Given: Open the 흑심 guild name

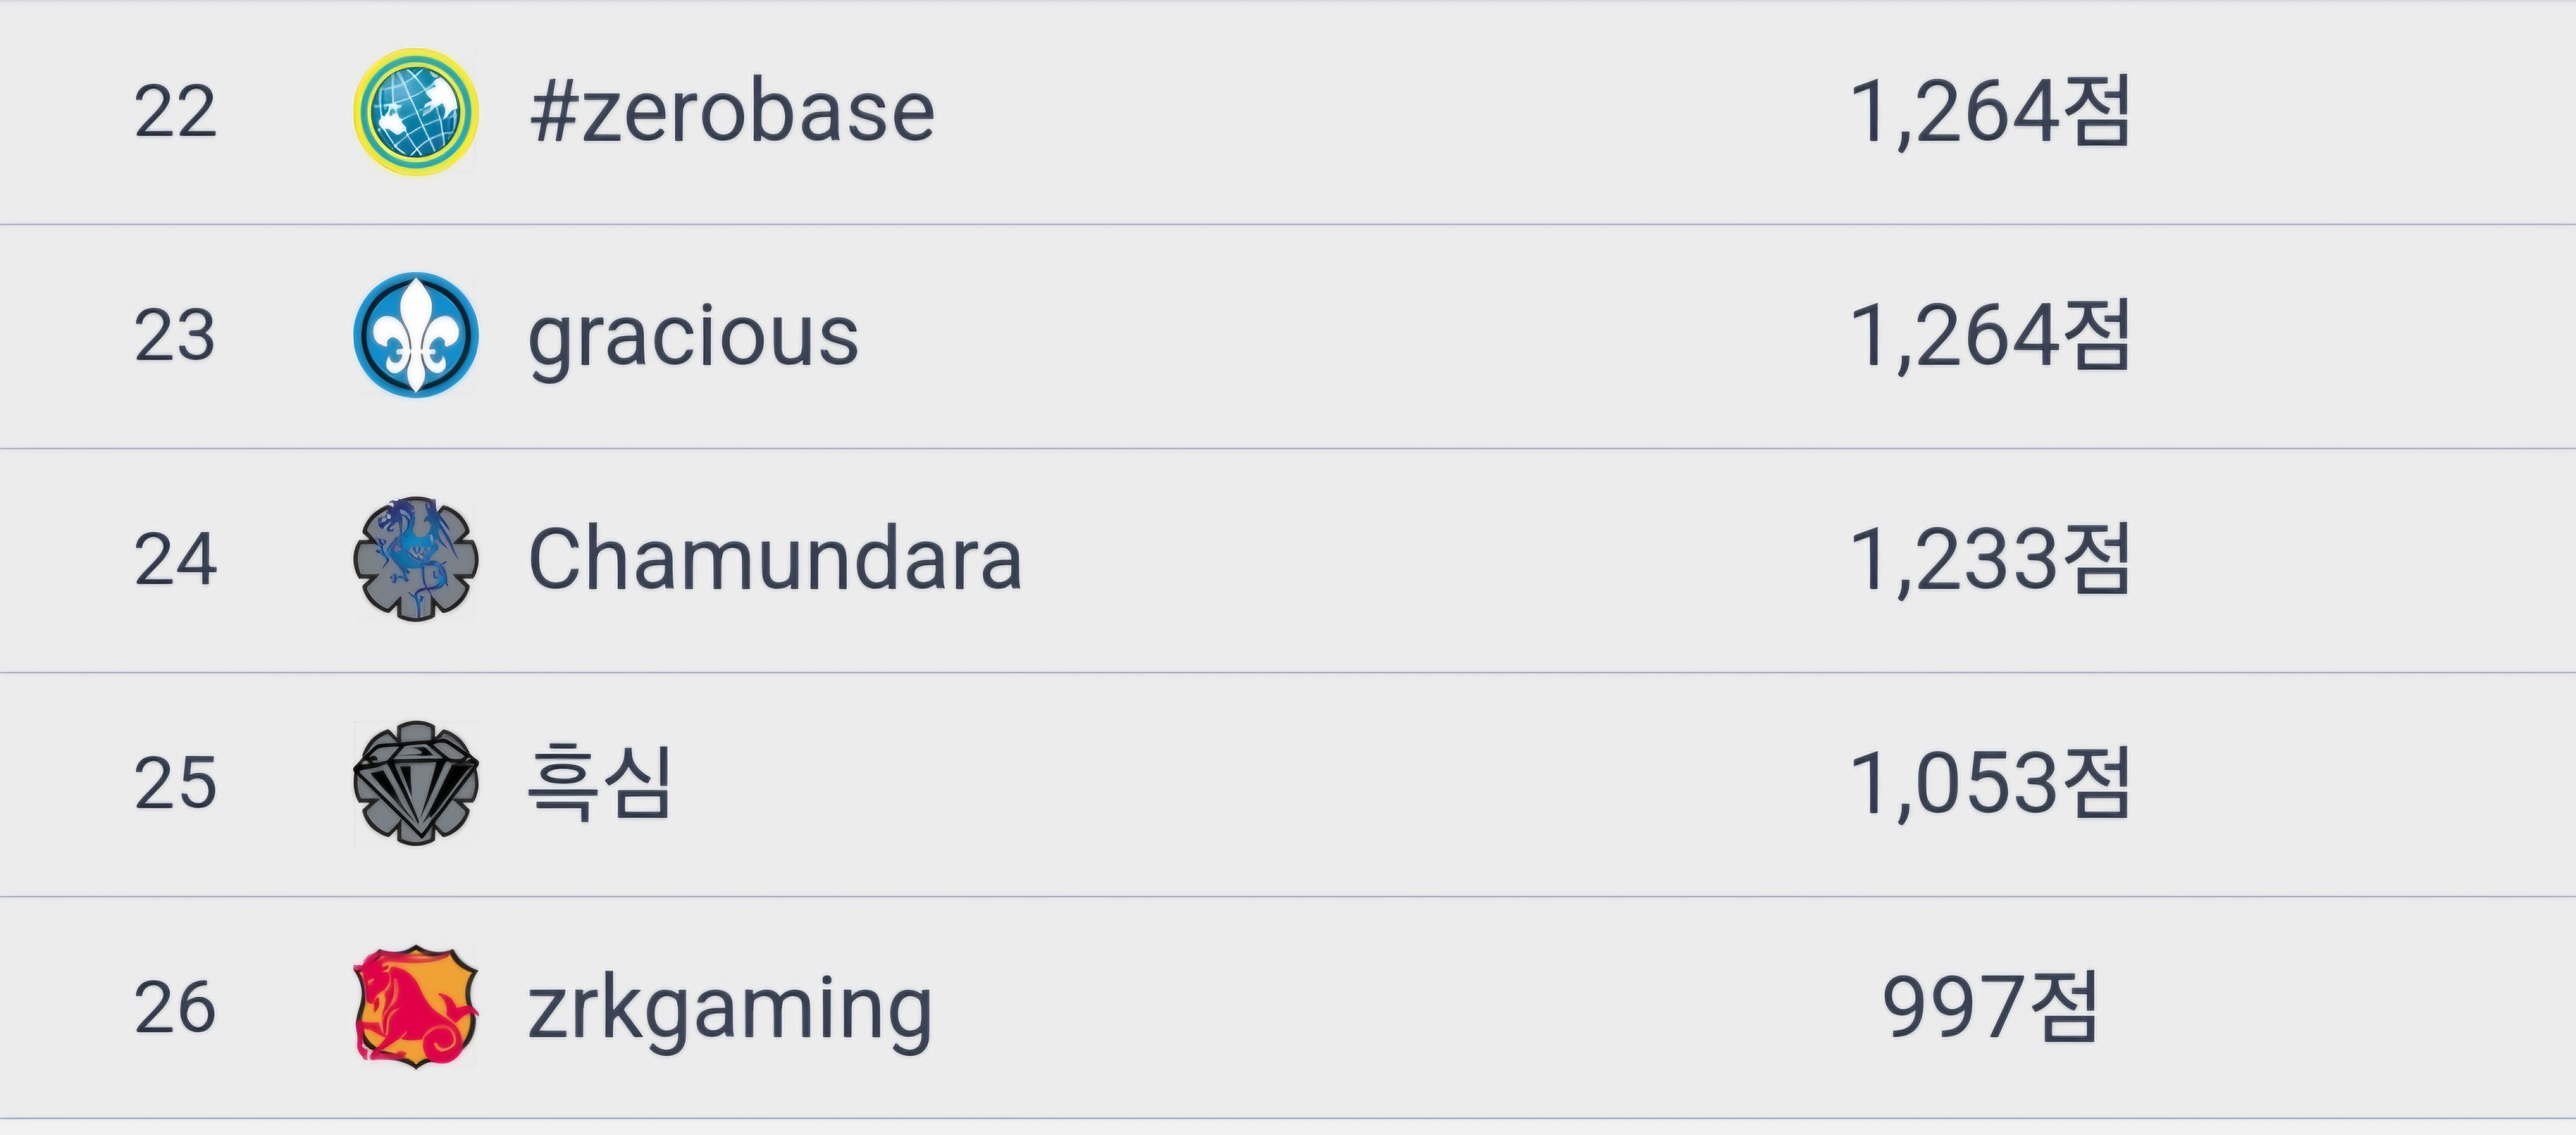Looking at the screenshot, I should [600, 783].
